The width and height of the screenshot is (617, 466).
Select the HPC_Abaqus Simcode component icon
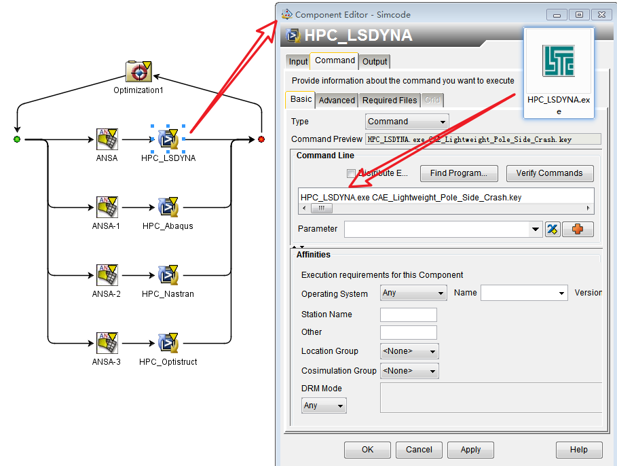click(x=168, y=207)
